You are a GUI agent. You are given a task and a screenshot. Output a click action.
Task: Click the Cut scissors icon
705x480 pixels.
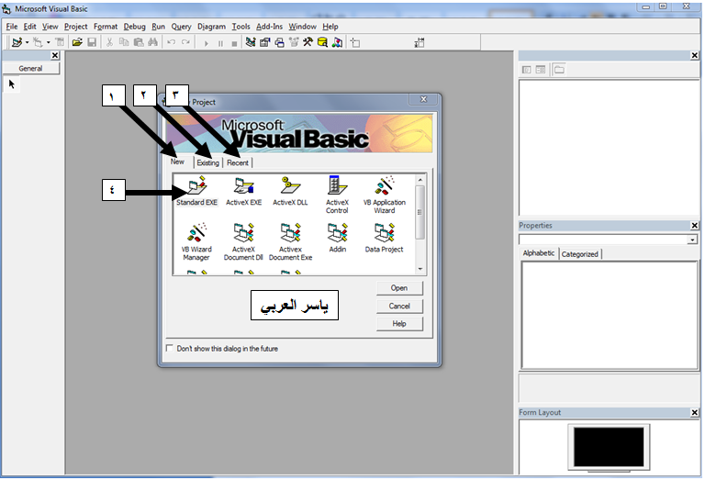pyautogui.click(x=109, y=43)
